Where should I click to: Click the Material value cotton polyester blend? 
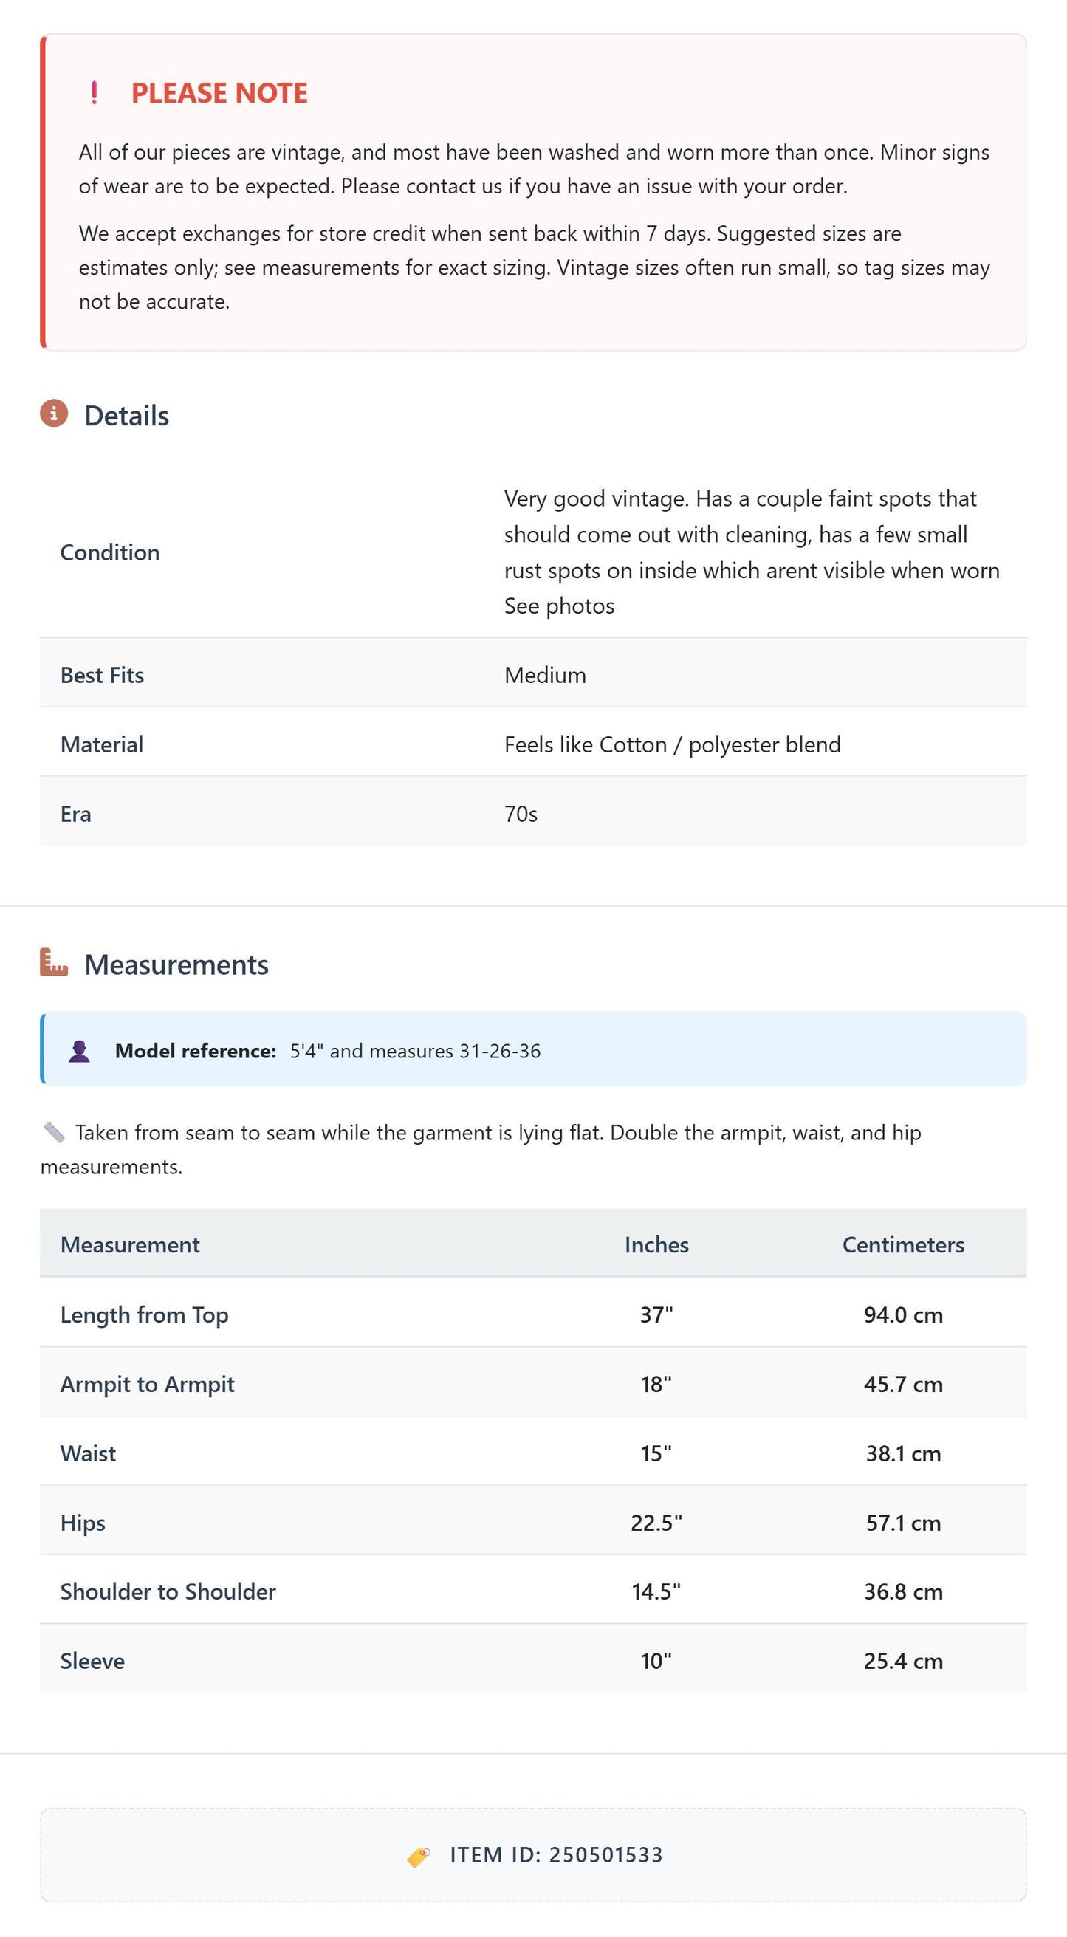click(x=672, y=744)
